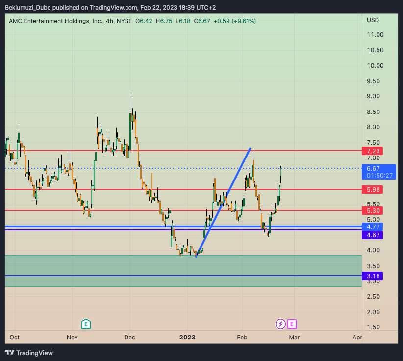Click the Bekiumuzi_Dube publisher text
403x361 pixels.
coord(28,8)
